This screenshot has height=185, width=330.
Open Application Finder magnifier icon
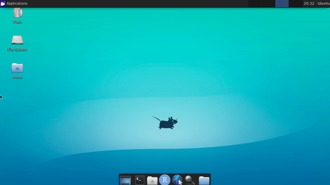pyautogui.click(x=190, y=180)
